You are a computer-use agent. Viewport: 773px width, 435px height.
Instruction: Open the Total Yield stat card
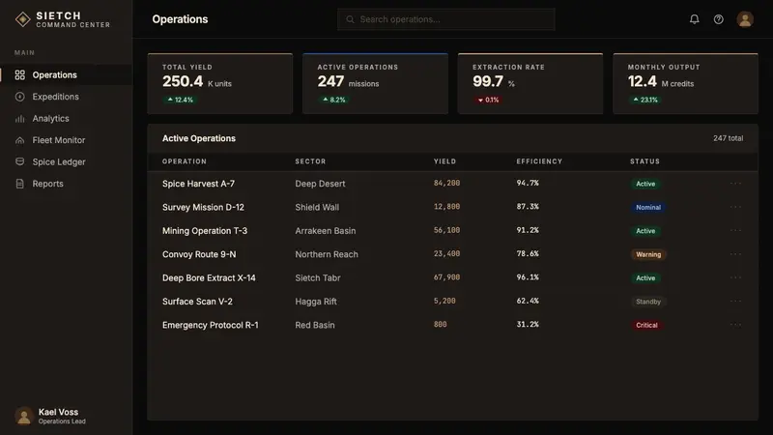click(x=220, y=83)
